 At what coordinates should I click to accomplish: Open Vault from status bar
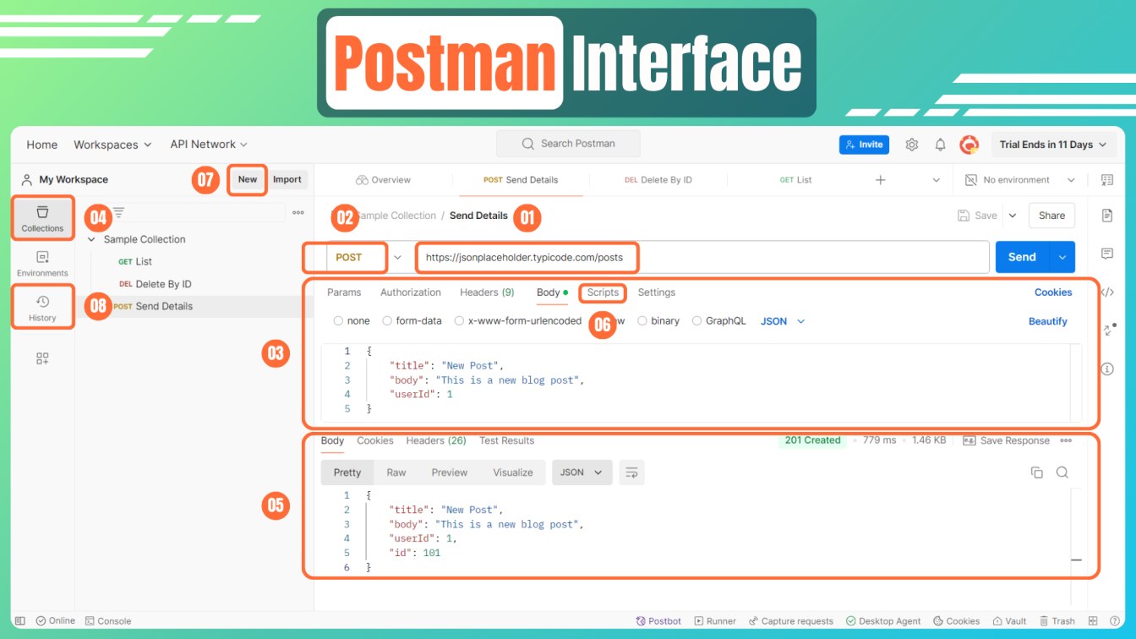(1010, 620)
